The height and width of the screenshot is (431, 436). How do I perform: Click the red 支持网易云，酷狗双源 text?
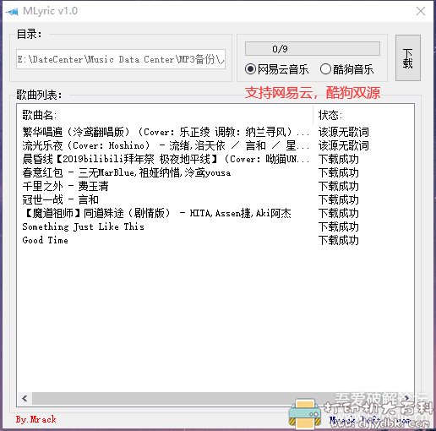(x=313, y=93)
